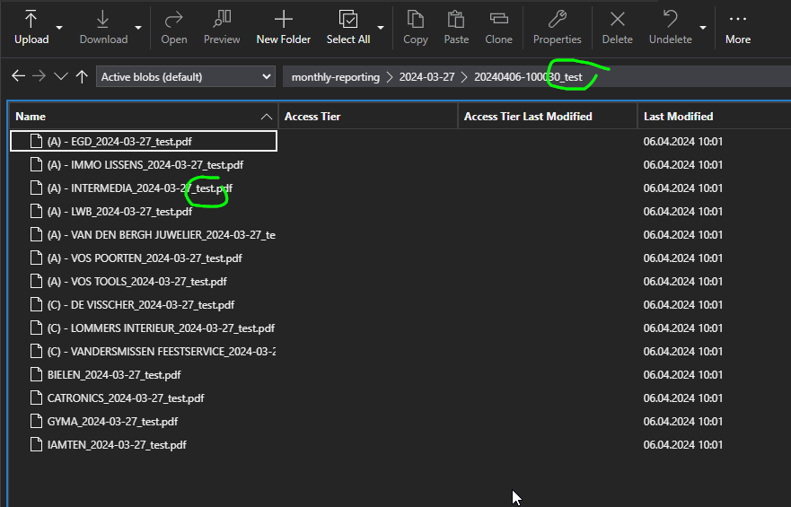Go up one folder level
The height and width of the screenshot is (507, 791).
[82, 76]
